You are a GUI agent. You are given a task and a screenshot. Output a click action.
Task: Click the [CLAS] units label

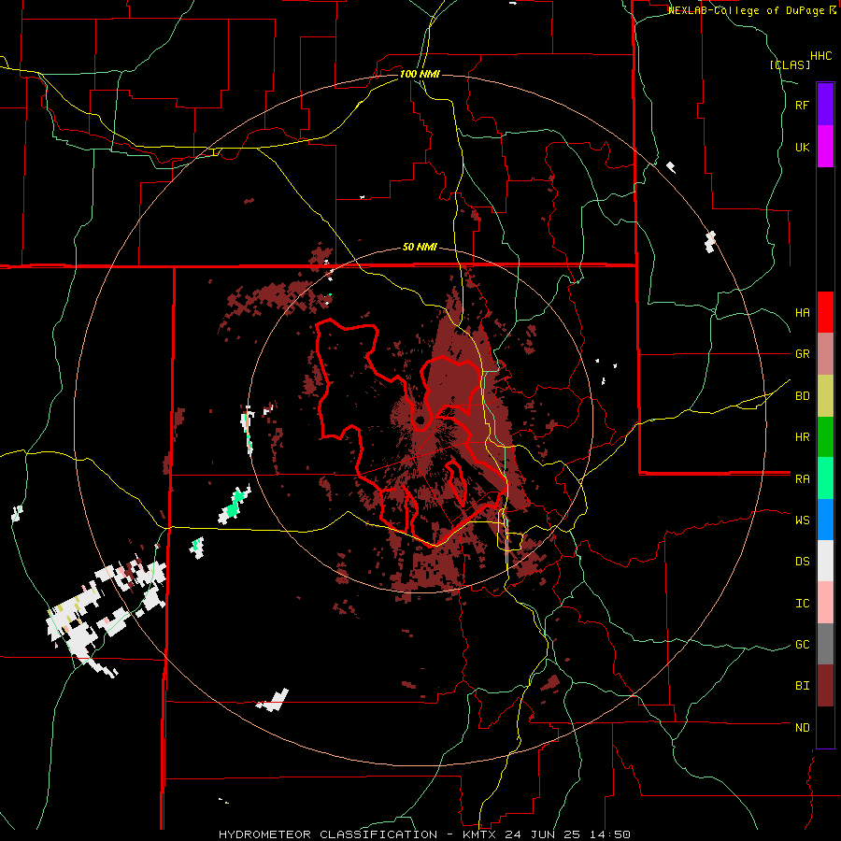click(790, 64)
